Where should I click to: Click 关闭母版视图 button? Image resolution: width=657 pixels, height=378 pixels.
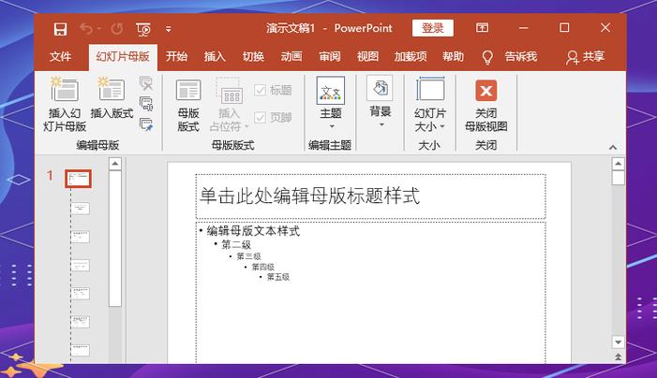point(486,106)
